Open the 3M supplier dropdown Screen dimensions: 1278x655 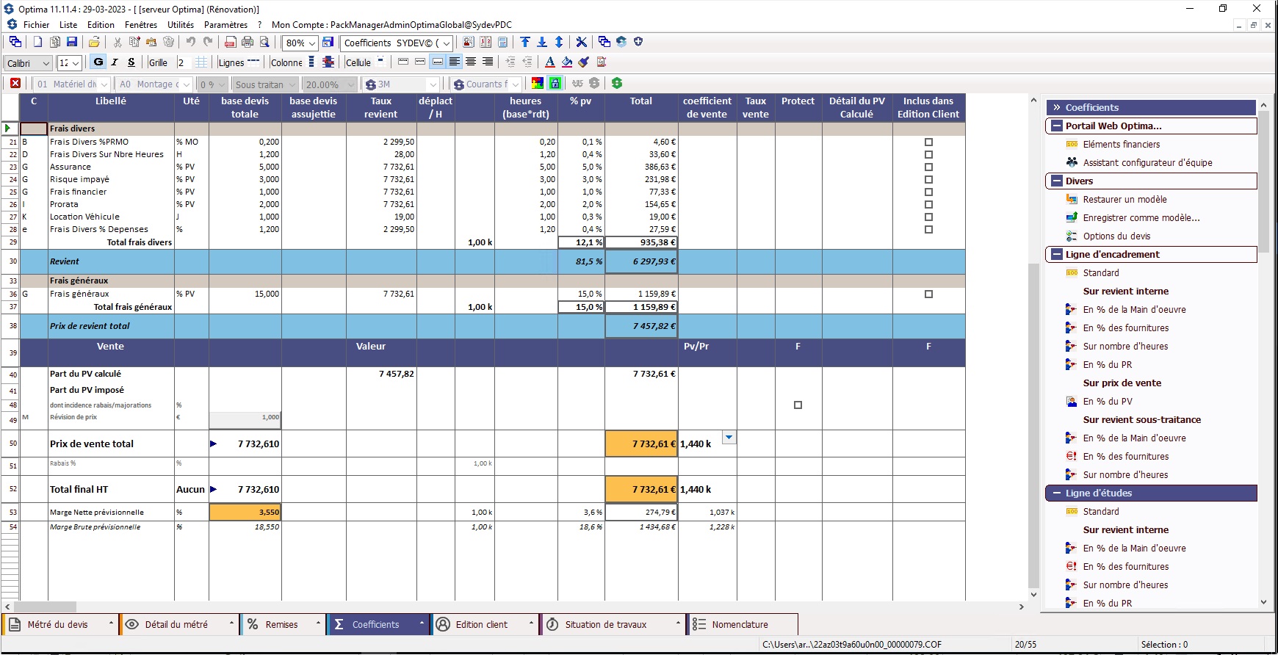click(433, 84)
